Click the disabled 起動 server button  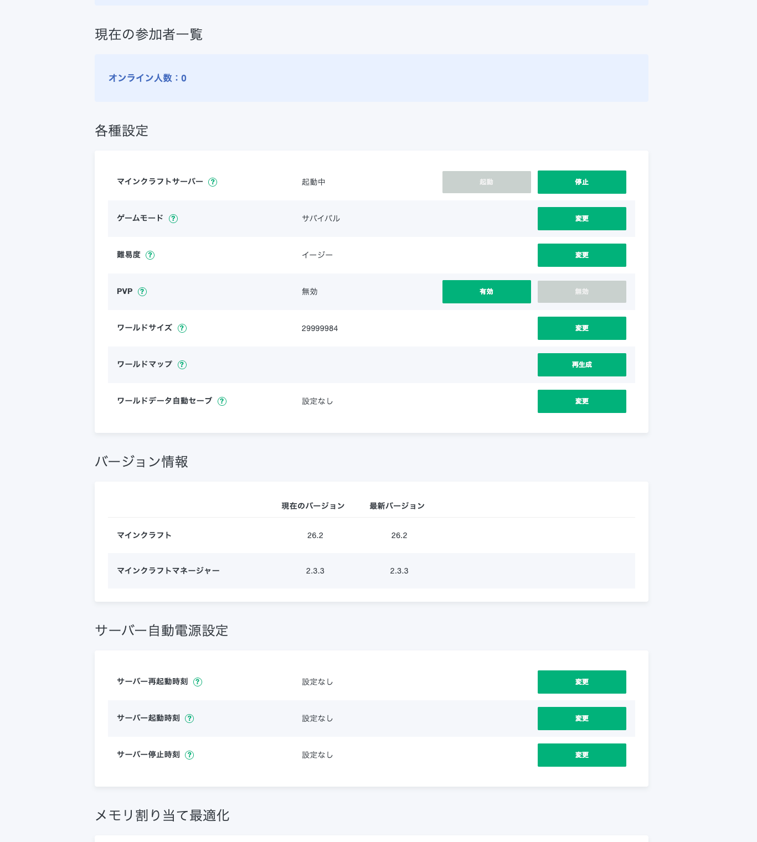point(487,182)
